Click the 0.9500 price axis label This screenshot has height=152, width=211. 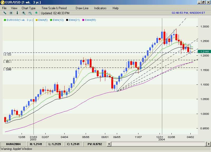pyautogui.click(x=205, y=128)
